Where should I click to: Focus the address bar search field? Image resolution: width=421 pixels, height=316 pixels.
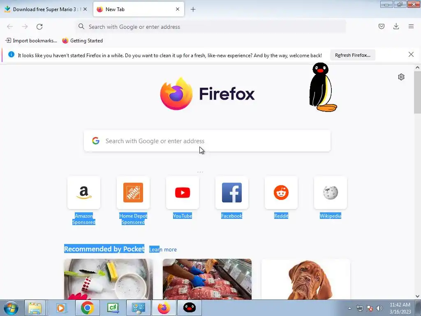pyautogui.click(x=210, y=27)
